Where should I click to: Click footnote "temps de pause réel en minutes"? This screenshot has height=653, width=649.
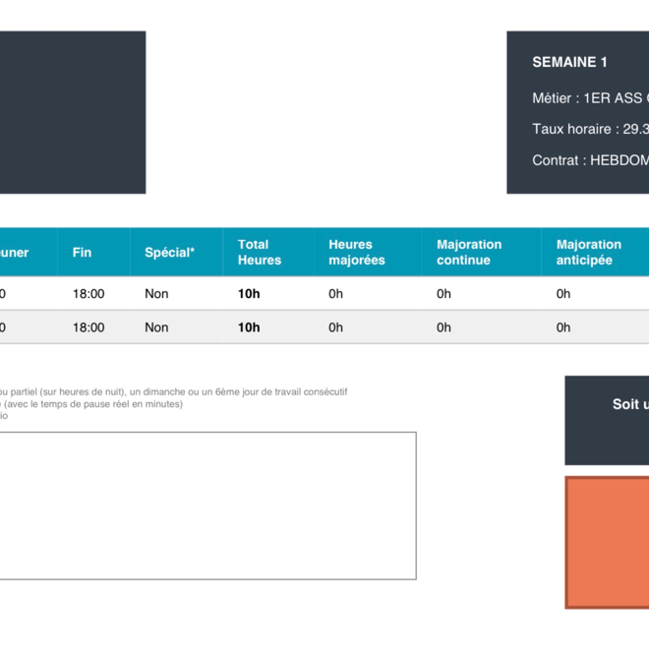point(91,404)
